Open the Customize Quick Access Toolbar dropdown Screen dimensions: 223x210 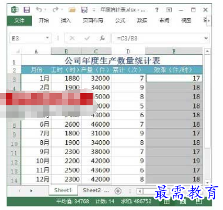[x=94, y=10]
